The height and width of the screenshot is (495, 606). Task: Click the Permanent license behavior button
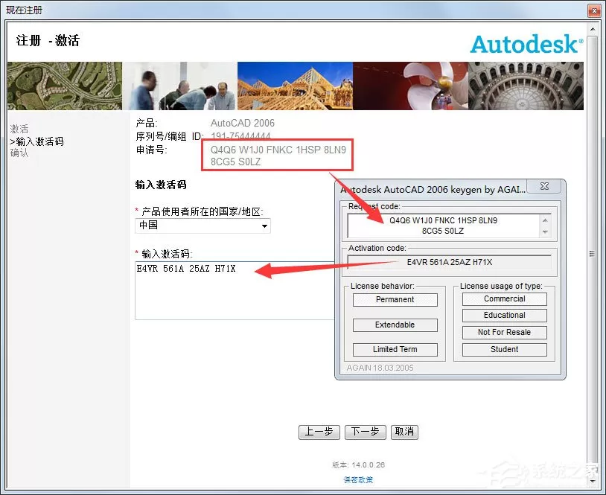click(x=395, y=299)
